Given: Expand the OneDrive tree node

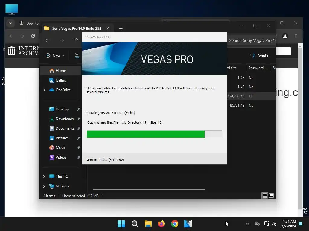Looking at the screenshot, I should (x=44, y=90).
